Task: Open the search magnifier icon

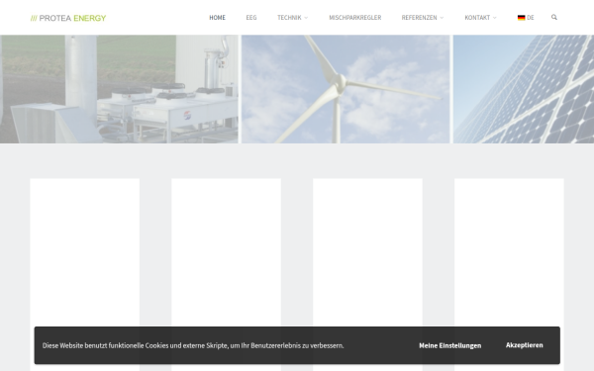Action: click(x=553, y=17)
